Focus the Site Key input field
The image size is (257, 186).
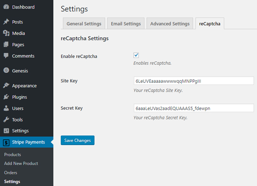click(194, 81)
